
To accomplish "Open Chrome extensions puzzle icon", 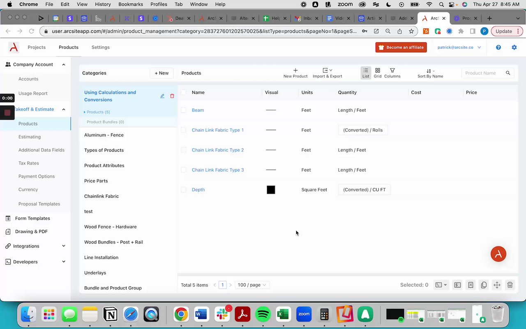I will 461,31.
